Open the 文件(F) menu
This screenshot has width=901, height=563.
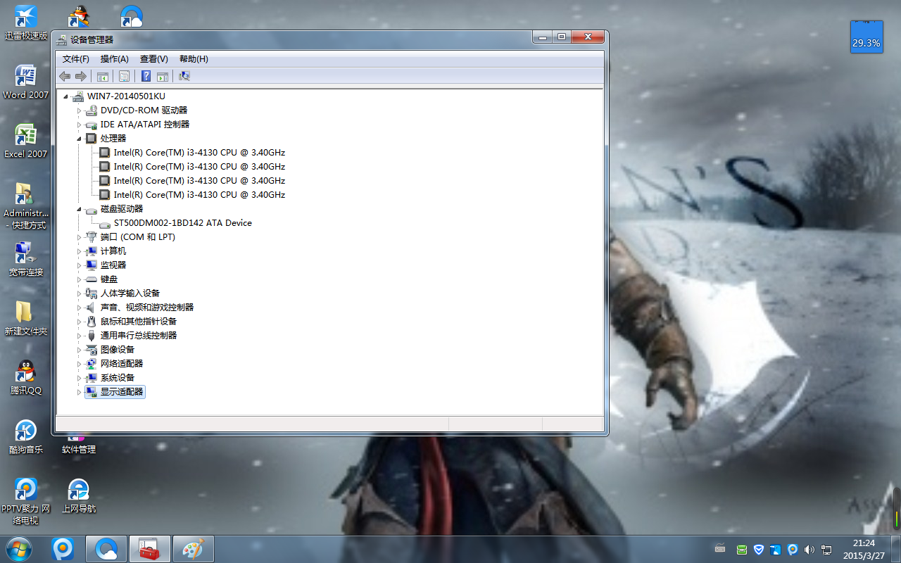(76, 59)
